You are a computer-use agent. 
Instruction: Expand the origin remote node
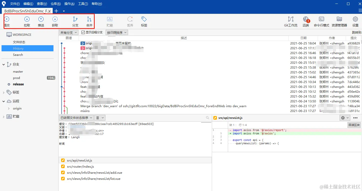pyautogui.click(x=9, y=108)
